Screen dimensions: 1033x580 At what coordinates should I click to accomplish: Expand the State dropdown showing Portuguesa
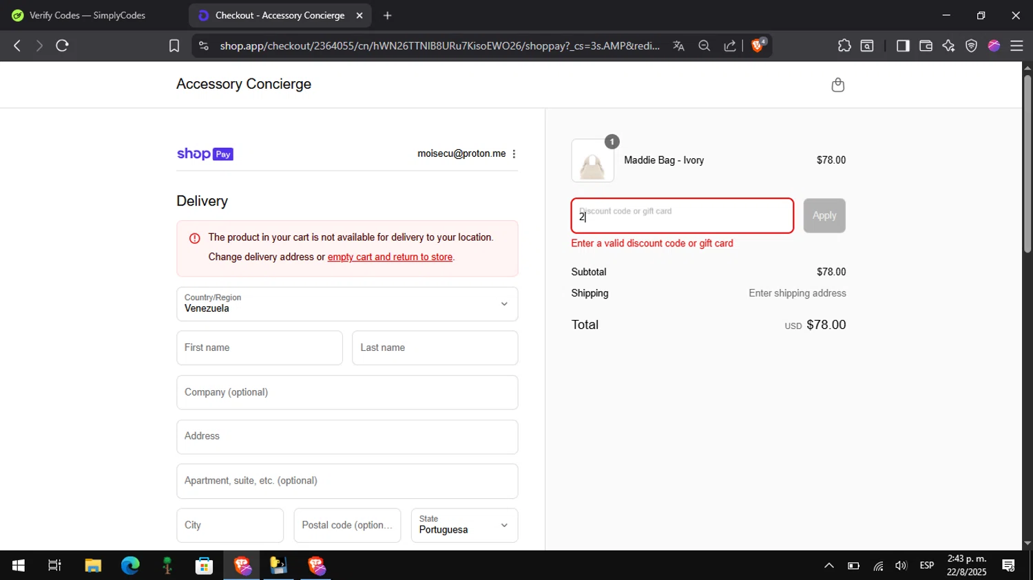(x=464, y=525)
